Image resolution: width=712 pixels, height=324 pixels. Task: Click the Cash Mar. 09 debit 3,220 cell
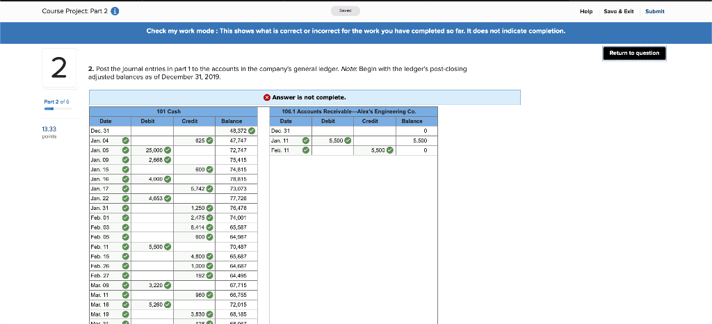[x=152, y=286]
